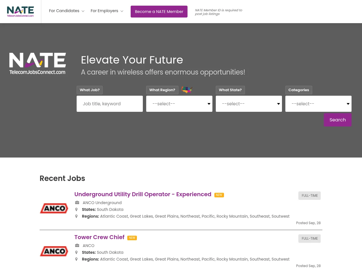This screenshot has height=271, width=362.
Task: Click the Categories label above dropdown
Action: [x=299, y=90]
